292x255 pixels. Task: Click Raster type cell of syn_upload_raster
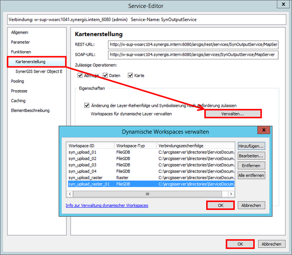click(122, 178)
